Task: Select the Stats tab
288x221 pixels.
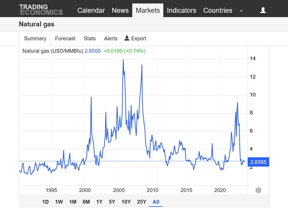Action: tap(90, 39)
